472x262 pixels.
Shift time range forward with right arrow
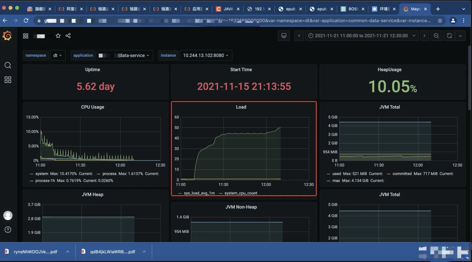click(424, 36)
